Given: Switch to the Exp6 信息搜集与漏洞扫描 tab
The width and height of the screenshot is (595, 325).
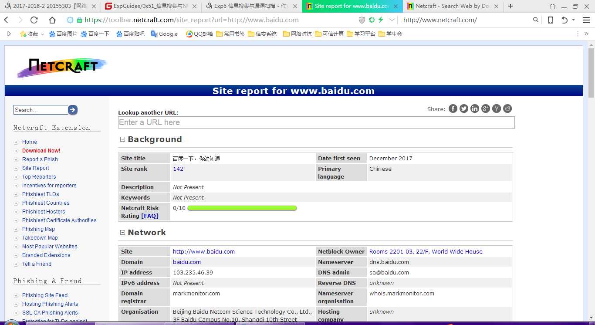Looking at the screenshot, I should pyautogui.click(x=252, y=6).
